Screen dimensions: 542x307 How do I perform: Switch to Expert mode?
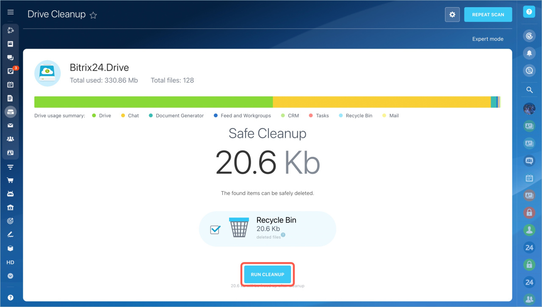(x=488, y=39)
